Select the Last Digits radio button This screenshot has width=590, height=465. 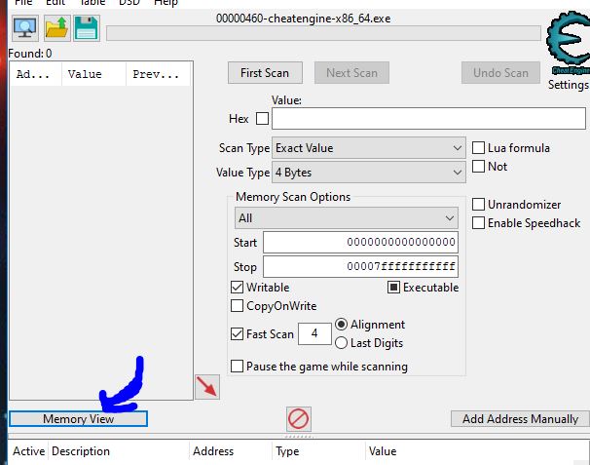pyautogui.click(x=341, y=343)
